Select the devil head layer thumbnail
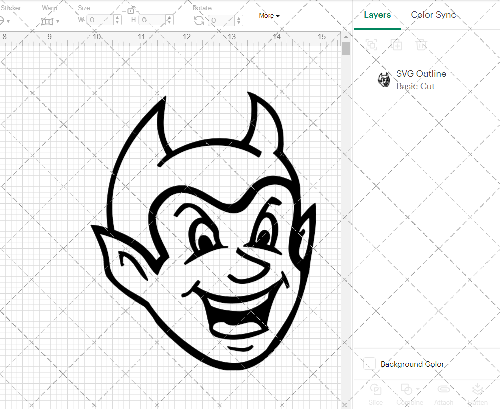 (x=384, y=80)
